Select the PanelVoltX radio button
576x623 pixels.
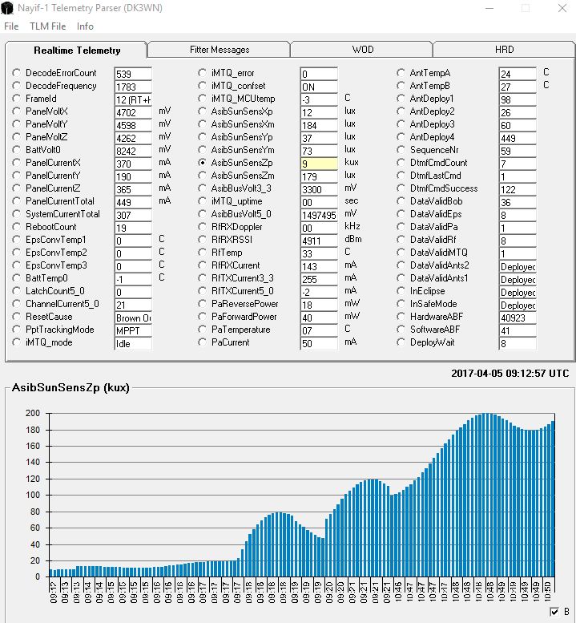(x=17, y=111)
